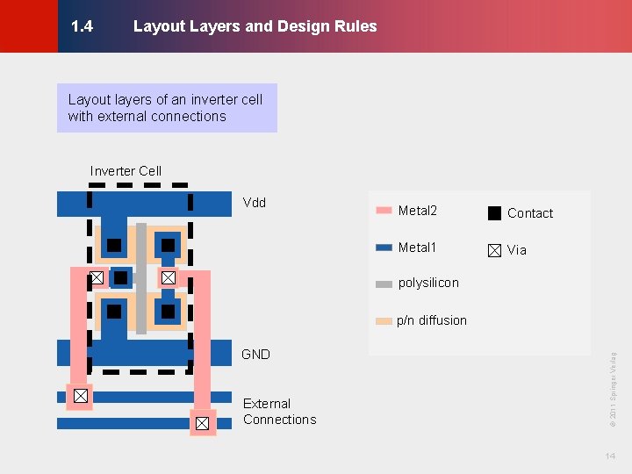Image resolution: width=632 pixels, height=474 pixels.
Task: Click the middle contact just left of the polysilicon gate
Action: point(121,277)
